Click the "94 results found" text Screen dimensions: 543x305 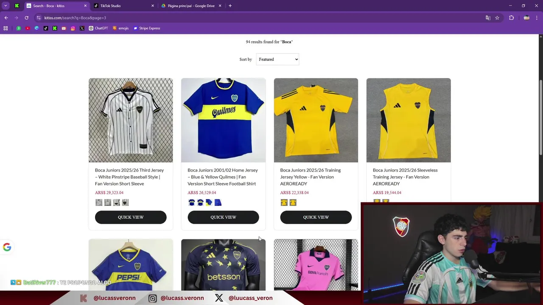(x=269, y=42)
